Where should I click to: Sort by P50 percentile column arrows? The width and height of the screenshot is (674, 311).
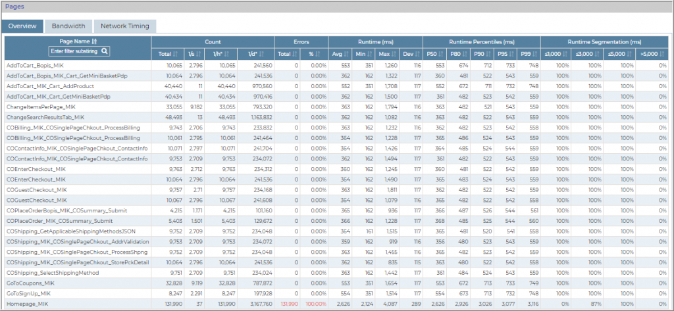(x=440, y=55)
